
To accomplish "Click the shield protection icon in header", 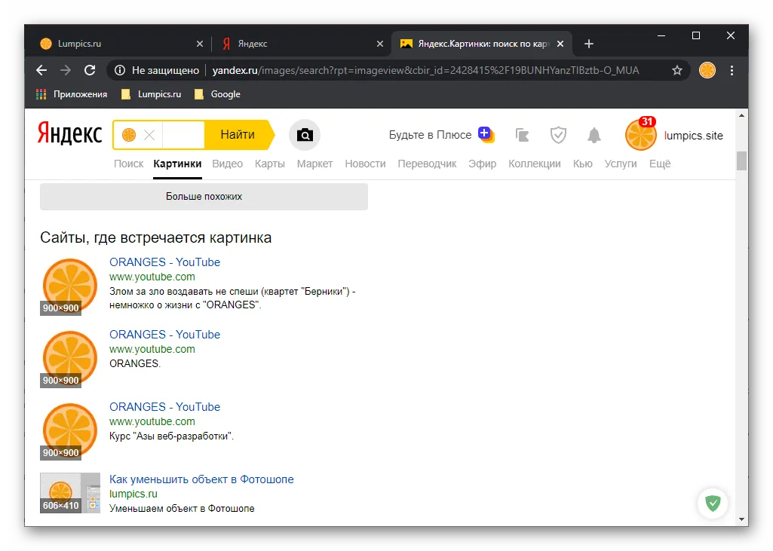I will pos(558,135).
